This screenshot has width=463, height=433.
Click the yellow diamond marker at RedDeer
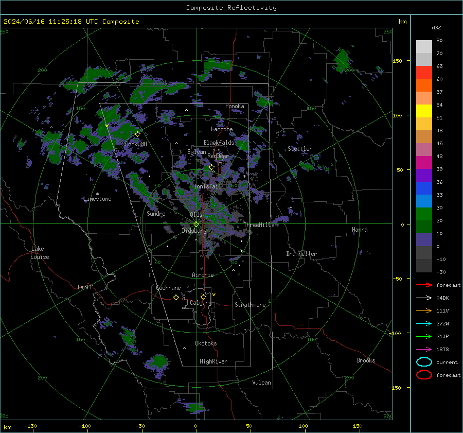pyautogui.click(x=212, y=167)
